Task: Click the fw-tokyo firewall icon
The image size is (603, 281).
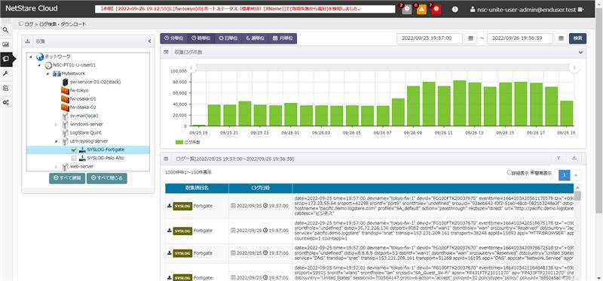Action: point(65,90)
